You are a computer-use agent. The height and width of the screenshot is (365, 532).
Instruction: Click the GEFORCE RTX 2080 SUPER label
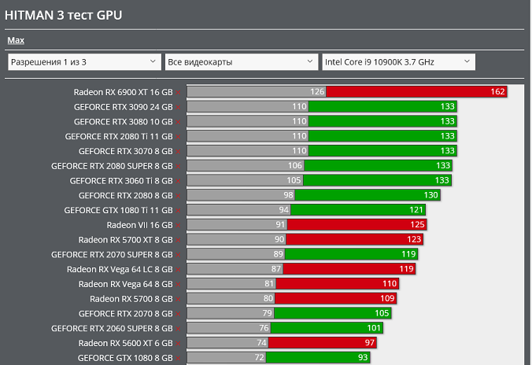click(x=112, y=166)
